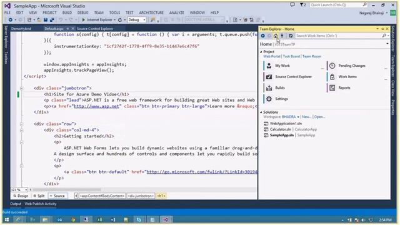This screenshot has width=400, height=225.
Task: Open the Home page dropdown in Team Explorer
Action: (387, 44)
